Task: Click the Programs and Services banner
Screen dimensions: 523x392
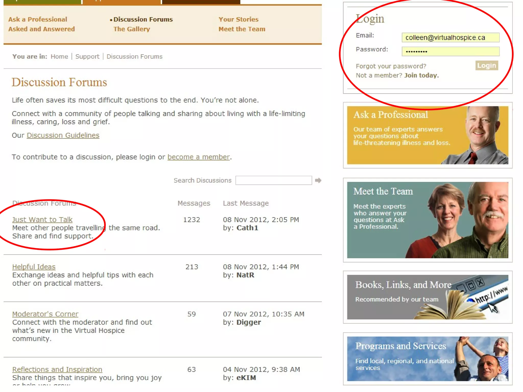Action: 427,359
